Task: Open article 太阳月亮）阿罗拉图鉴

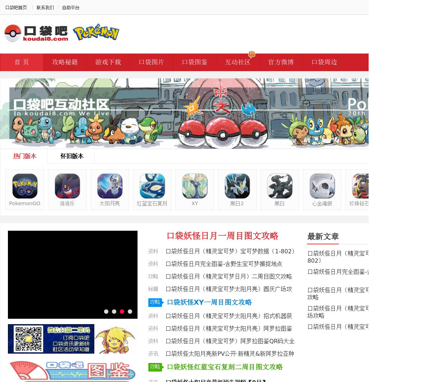Action: click(229, 328)
